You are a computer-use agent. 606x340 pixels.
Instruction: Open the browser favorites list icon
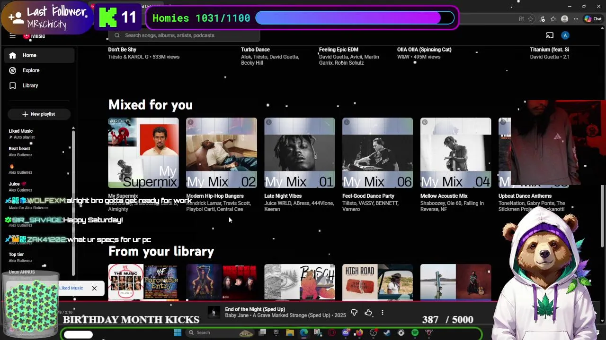coord(553,19)
